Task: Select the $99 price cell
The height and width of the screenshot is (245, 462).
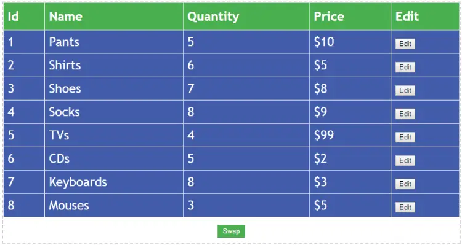Action: [x=351, y=136]
